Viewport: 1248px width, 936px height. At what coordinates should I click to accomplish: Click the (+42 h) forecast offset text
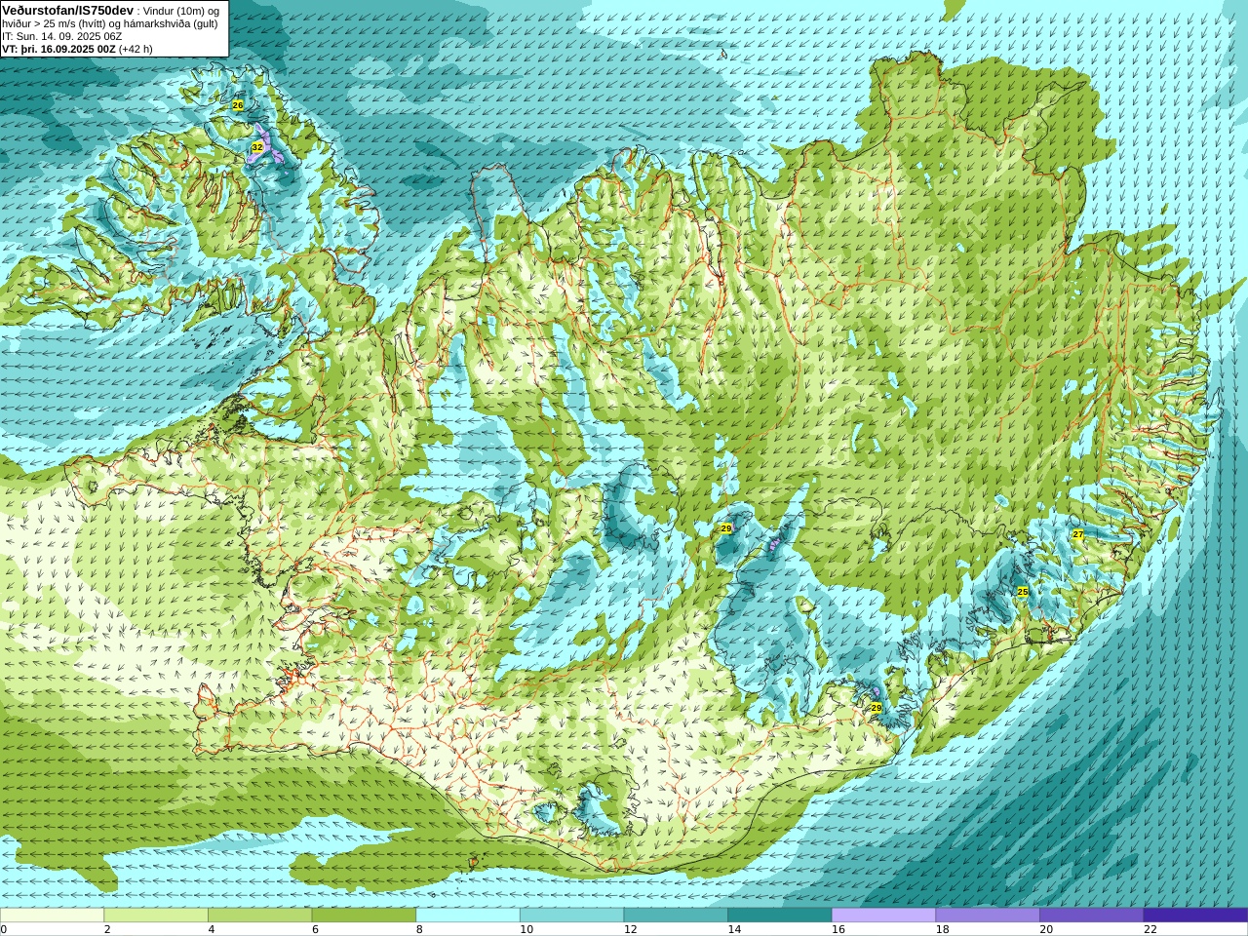(136, 49)
